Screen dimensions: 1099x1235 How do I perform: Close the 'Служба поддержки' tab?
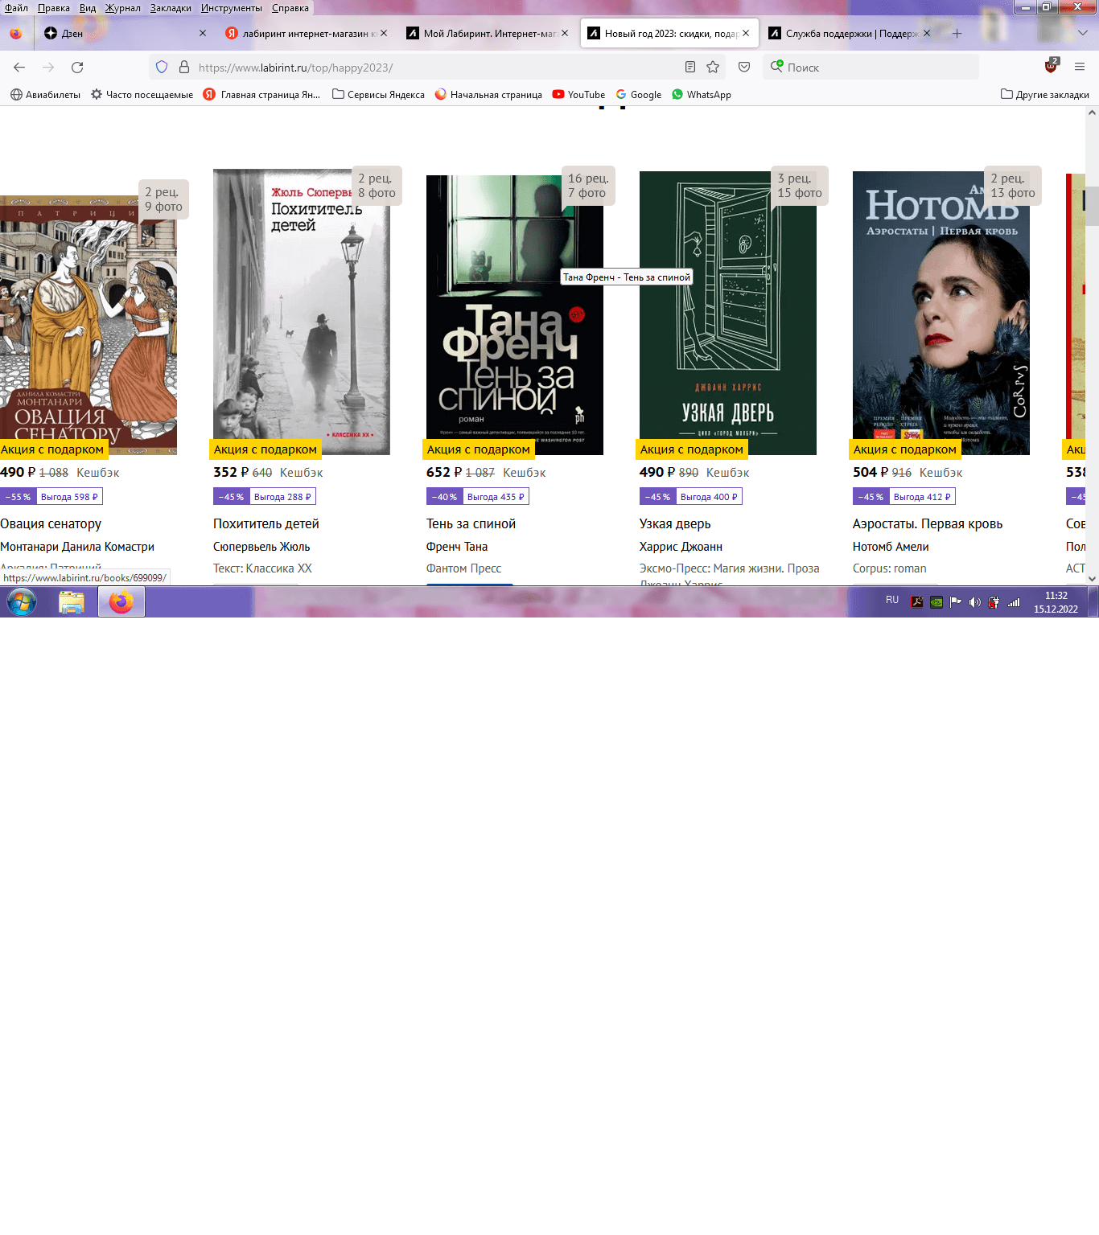click(927, 34)
